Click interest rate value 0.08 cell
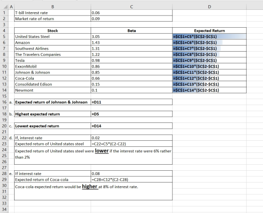 tap(131, 174)
